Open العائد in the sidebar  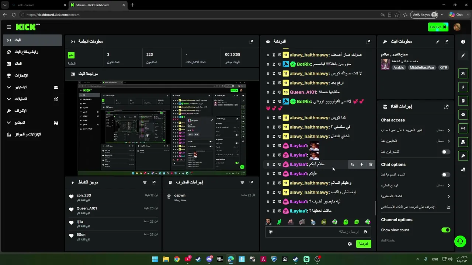[32, 64]
